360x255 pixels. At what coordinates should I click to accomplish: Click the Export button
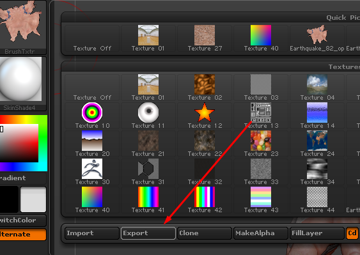tap(148, 233)
